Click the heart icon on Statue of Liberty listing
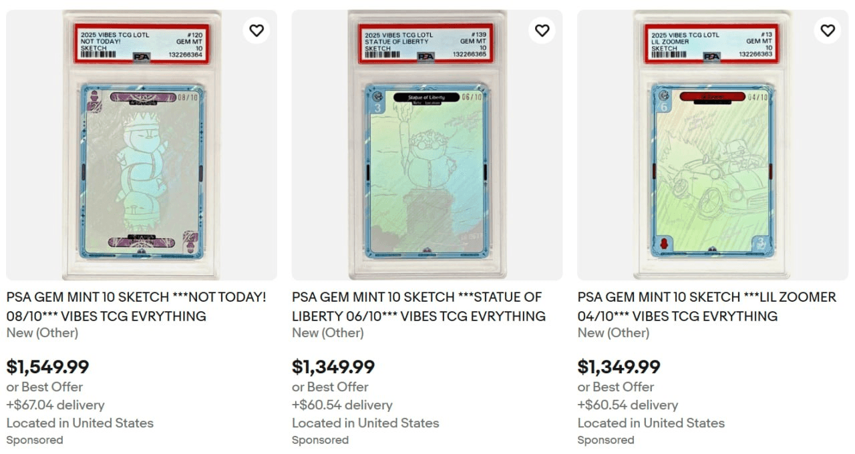Screen dimensions: 855x454 pos(542,30)
